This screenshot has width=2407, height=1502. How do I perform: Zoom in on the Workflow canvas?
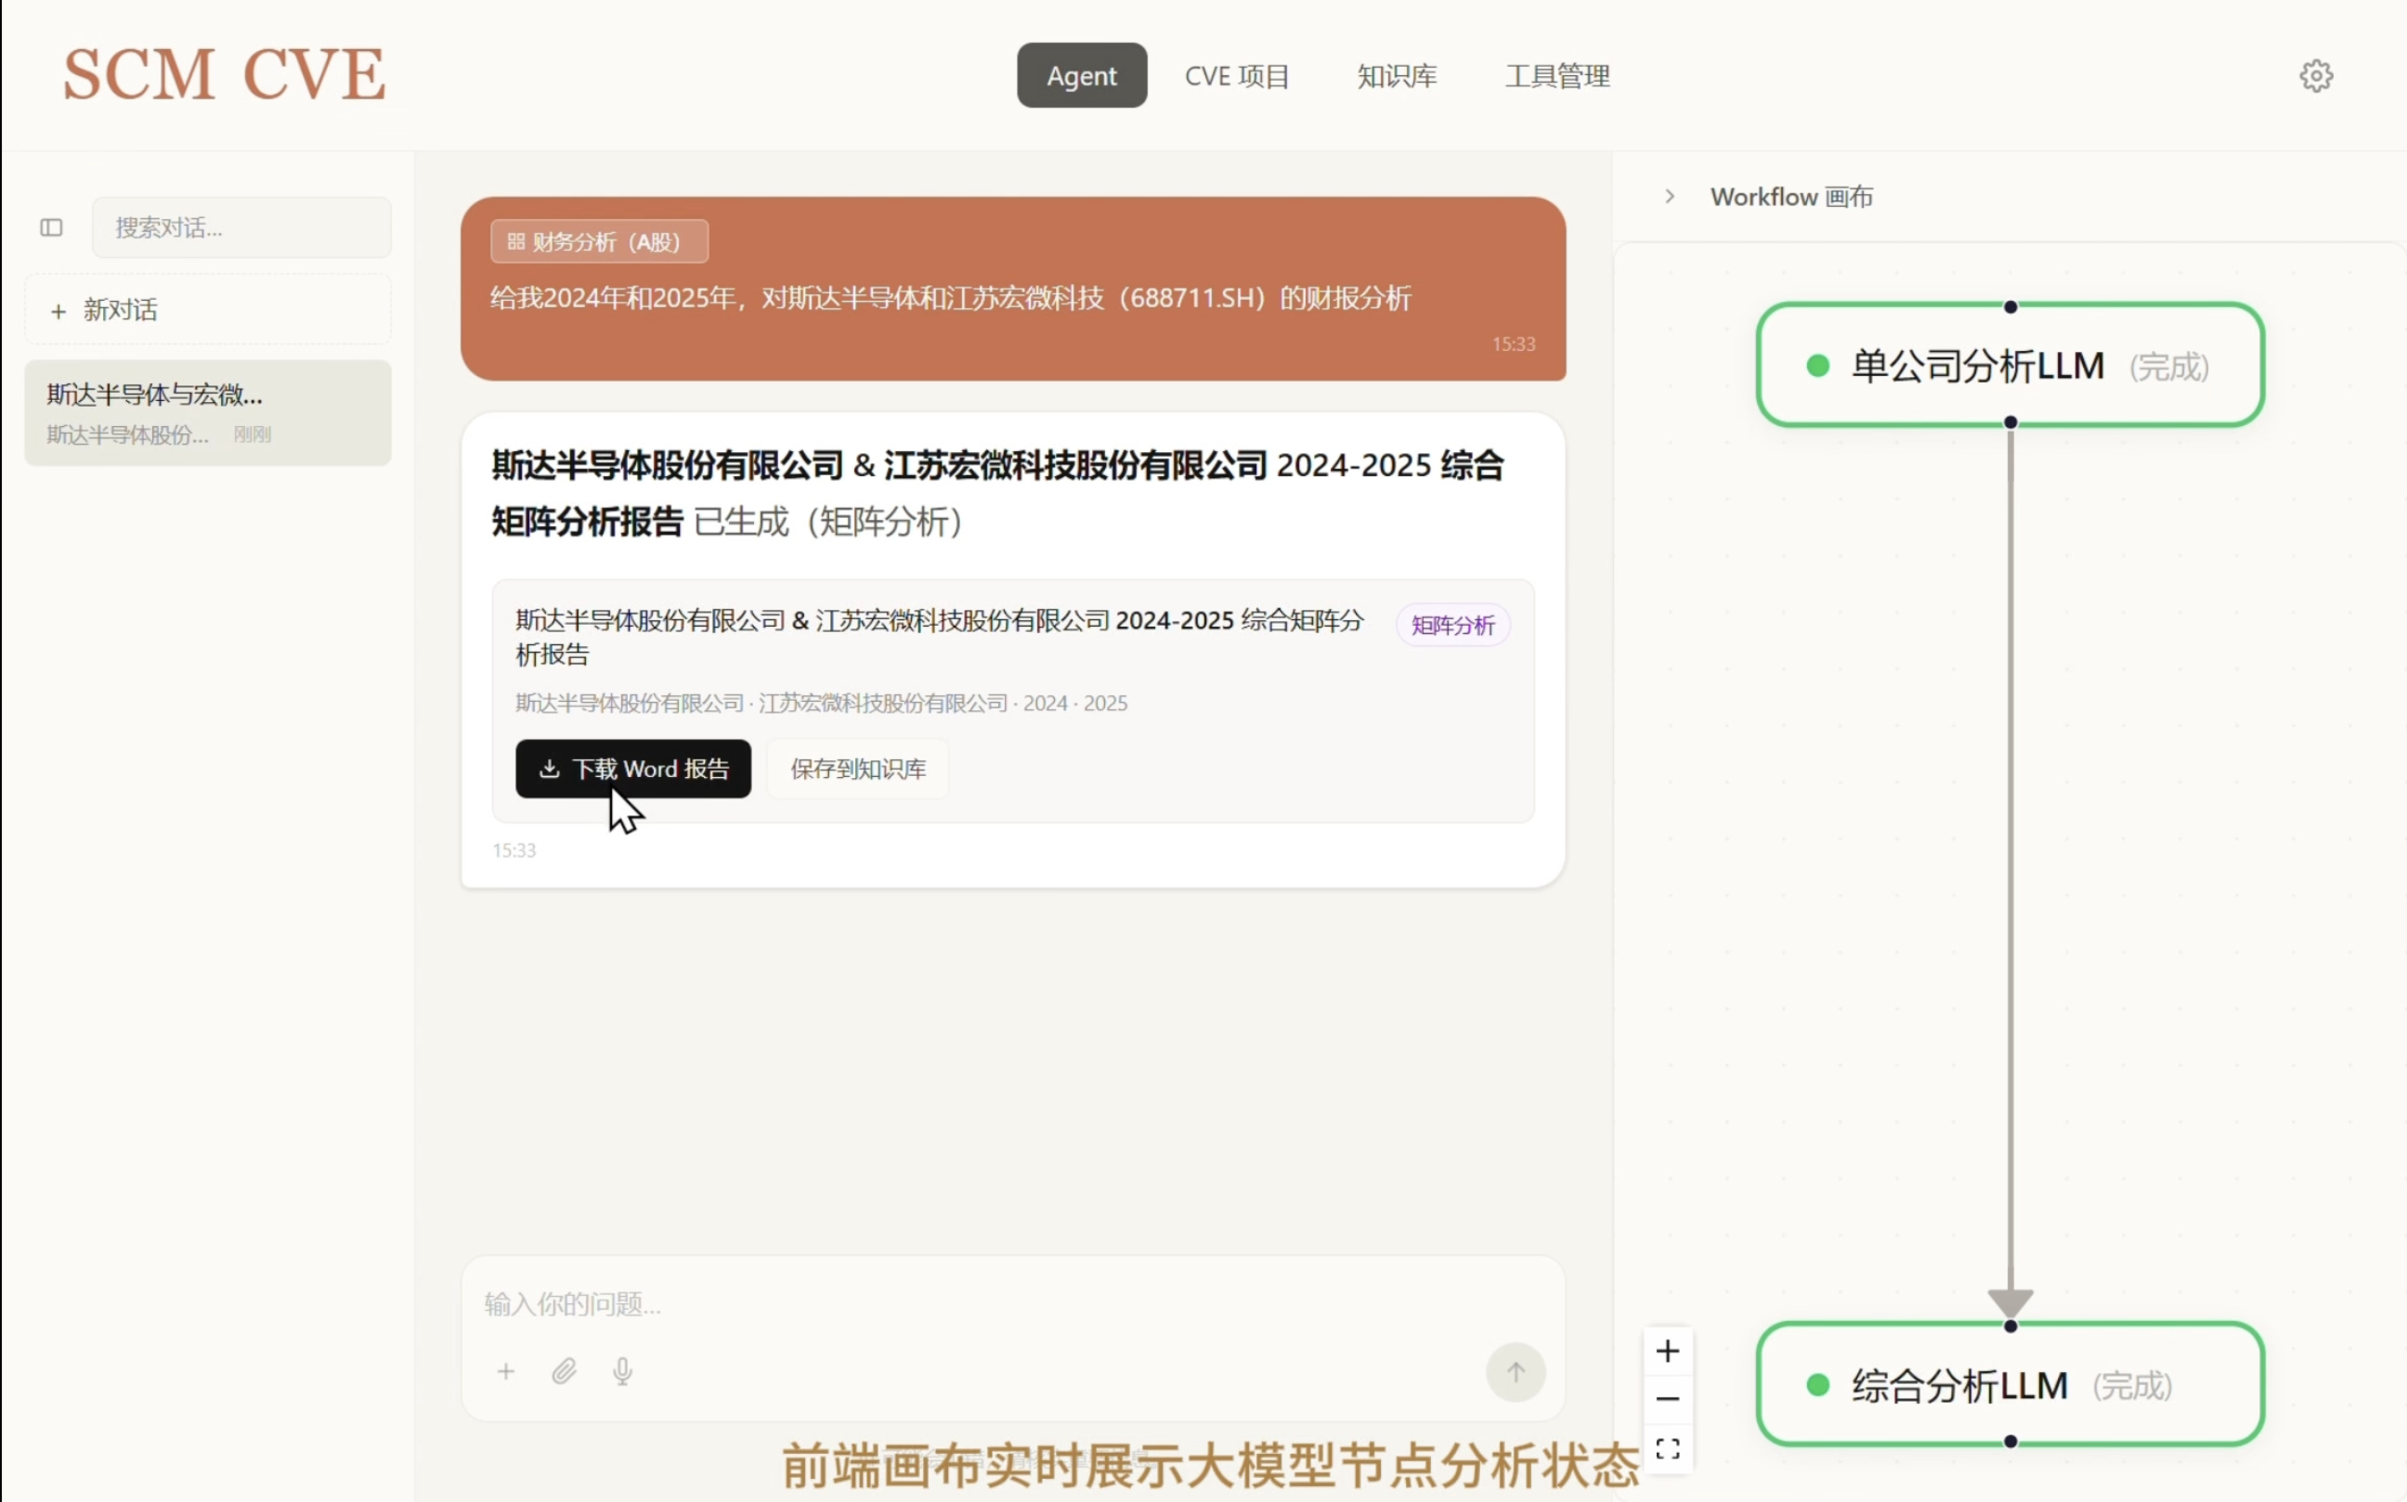[x=1668, y=1351]
